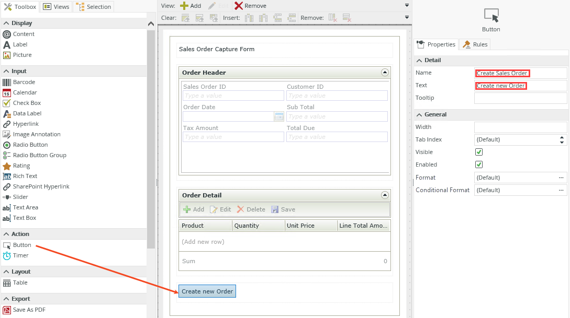Toggle the Enabled checkbox
This screenshot has height=318, width=570.
pyautogui.click(x=478, y=164)
